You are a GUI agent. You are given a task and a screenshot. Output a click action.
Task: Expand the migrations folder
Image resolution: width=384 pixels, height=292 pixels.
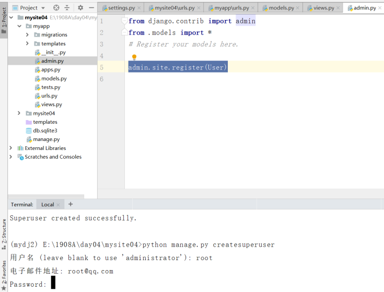27,35
